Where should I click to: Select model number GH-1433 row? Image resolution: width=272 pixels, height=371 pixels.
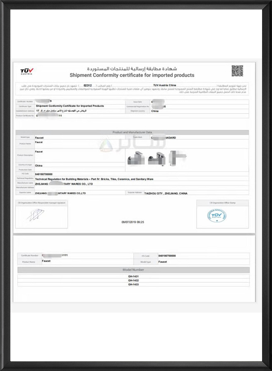tap(133, 285)
